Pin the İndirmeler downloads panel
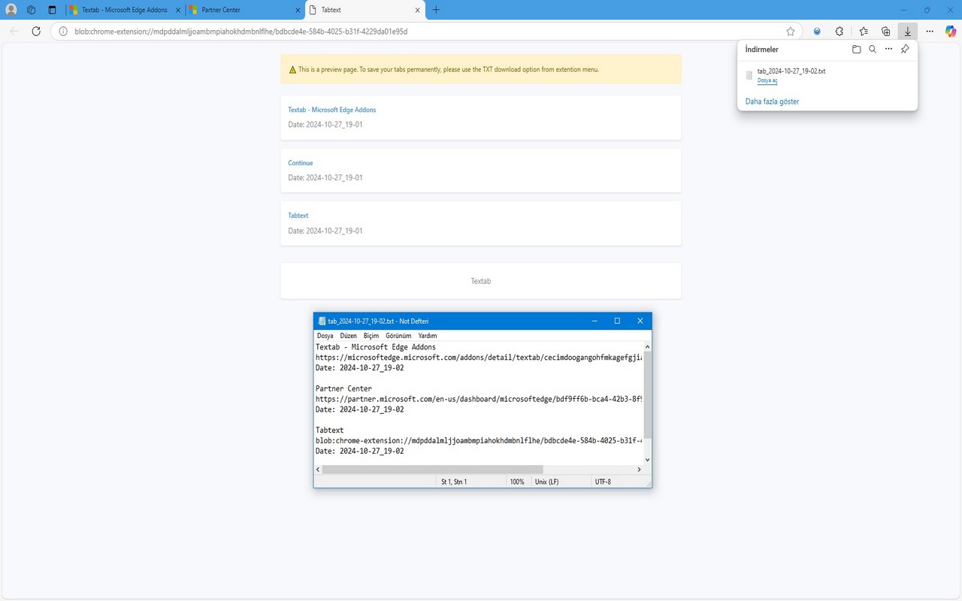Image resolution: width=962 pixels, height=601 pixels. (905, 49)
